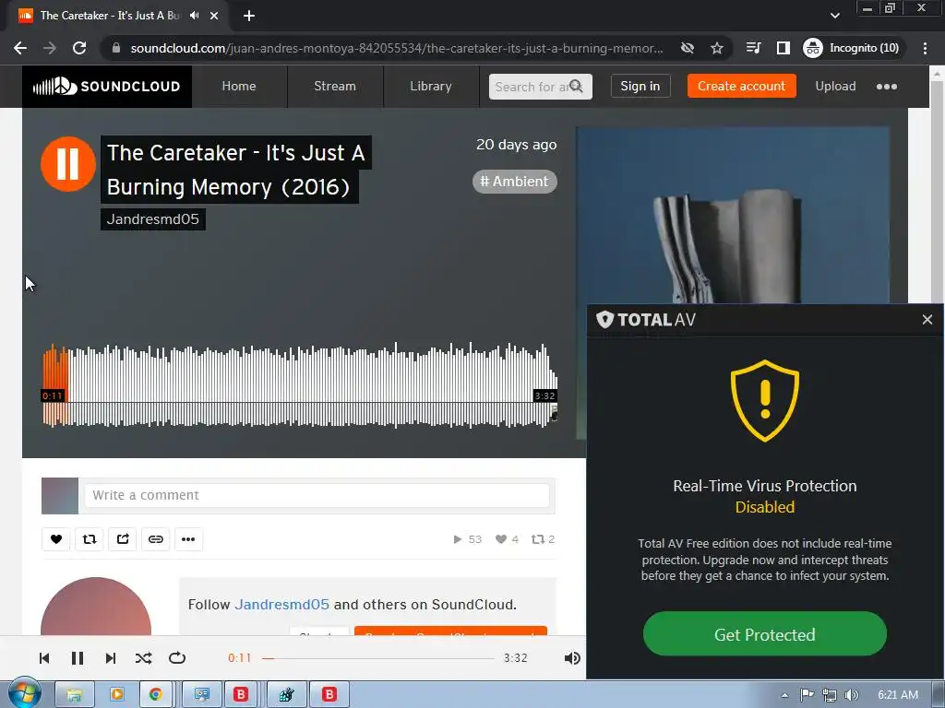
Task: Close the Caretaker browser tab
Action: 214,16
